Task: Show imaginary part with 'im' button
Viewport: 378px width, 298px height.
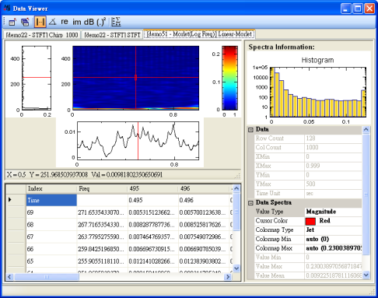Action: [x=77, y=22]
